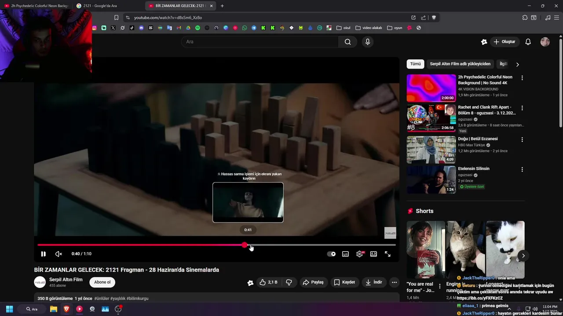Select the Tümü filter chip
The width and height of the screenshot is (563, 316).
click(x=416, y=64)
